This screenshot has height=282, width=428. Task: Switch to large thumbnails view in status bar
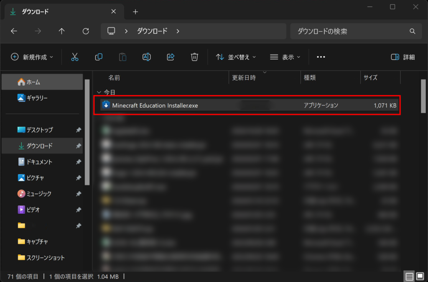tap(420, 276)
